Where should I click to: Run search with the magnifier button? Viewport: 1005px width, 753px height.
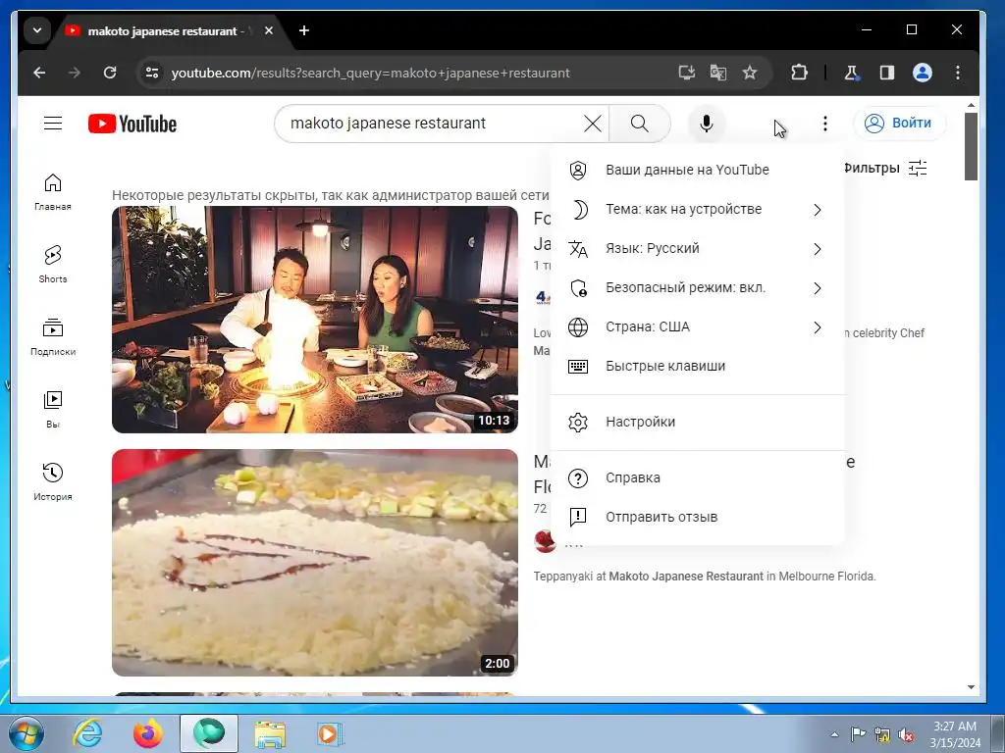coord(640,123)
